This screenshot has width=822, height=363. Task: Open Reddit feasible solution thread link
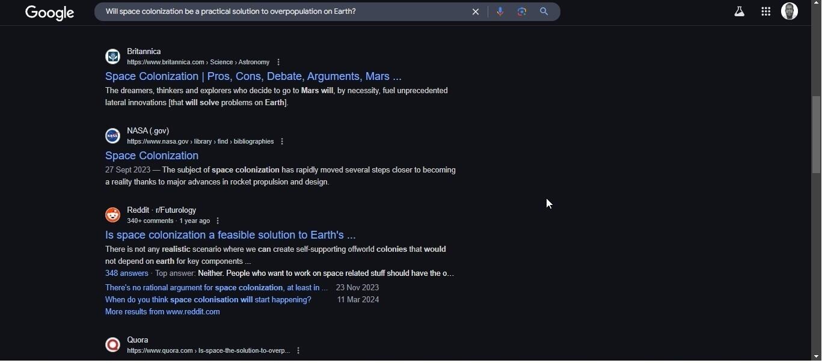(230, 235)
